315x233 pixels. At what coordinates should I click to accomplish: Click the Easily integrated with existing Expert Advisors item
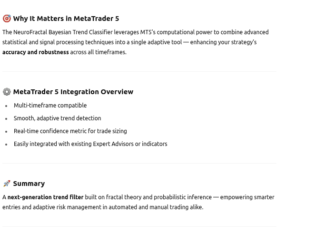click(x=90, y=144)
